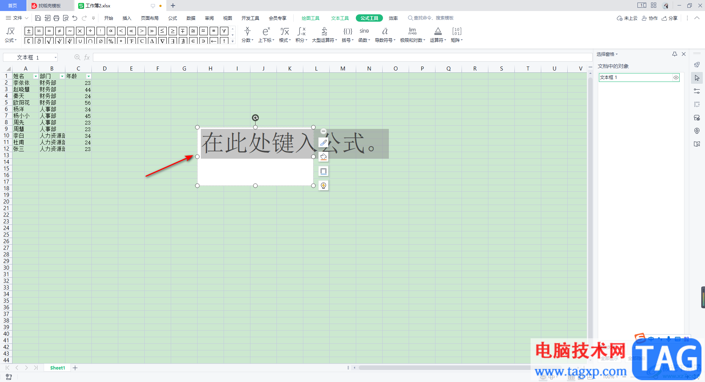Insert the percent symbol
This screenshot has width=705, height=382.
coord(111,41)
